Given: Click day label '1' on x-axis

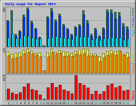Looking at the screenshot, I should coord(9,103).
